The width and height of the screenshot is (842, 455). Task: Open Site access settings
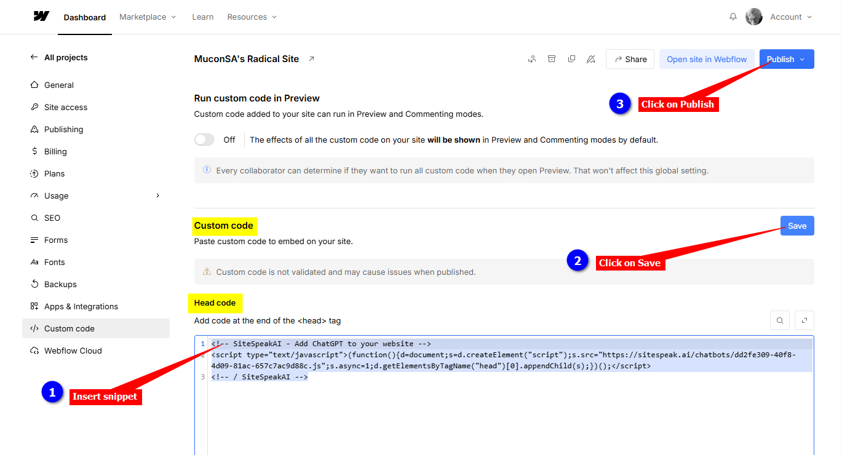(x=96, y=107)
